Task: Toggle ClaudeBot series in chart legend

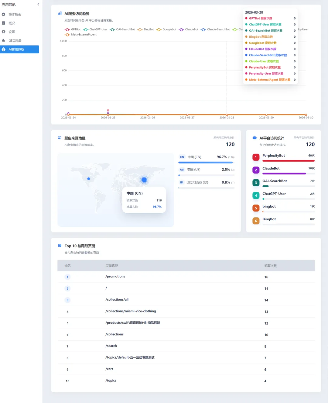Action: (x=189, y=29)
